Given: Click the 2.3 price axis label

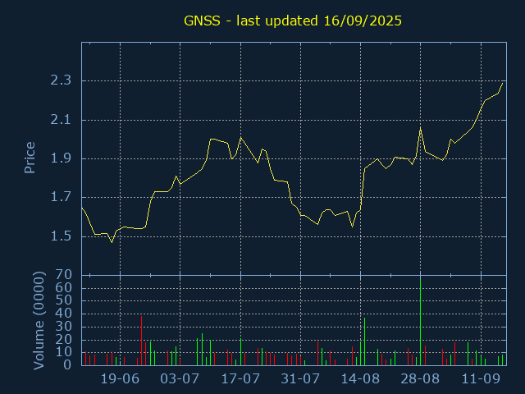Looking at the screenshot, I should click(x=61, y=80).
